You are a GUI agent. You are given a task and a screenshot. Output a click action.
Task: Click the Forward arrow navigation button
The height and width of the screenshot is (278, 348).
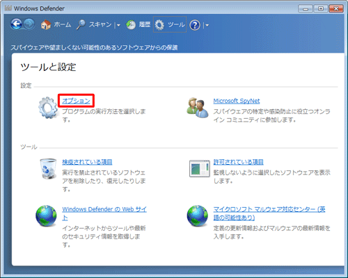click(29, 24)
